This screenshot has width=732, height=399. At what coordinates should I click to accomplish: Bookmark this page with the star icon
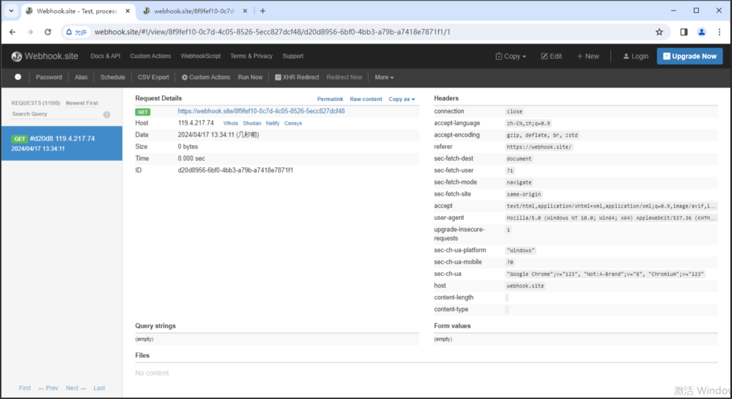[x=659, y=32]
